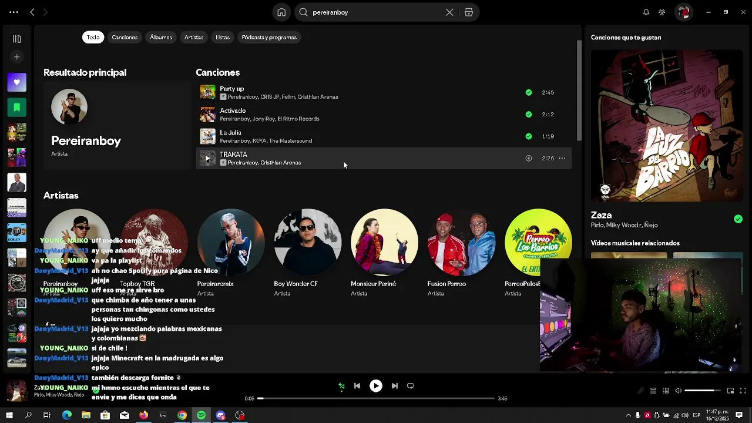The width and height of the screenshot is (752, 423).
Task: Select the Artistas filter
Action: coord(194,37)
